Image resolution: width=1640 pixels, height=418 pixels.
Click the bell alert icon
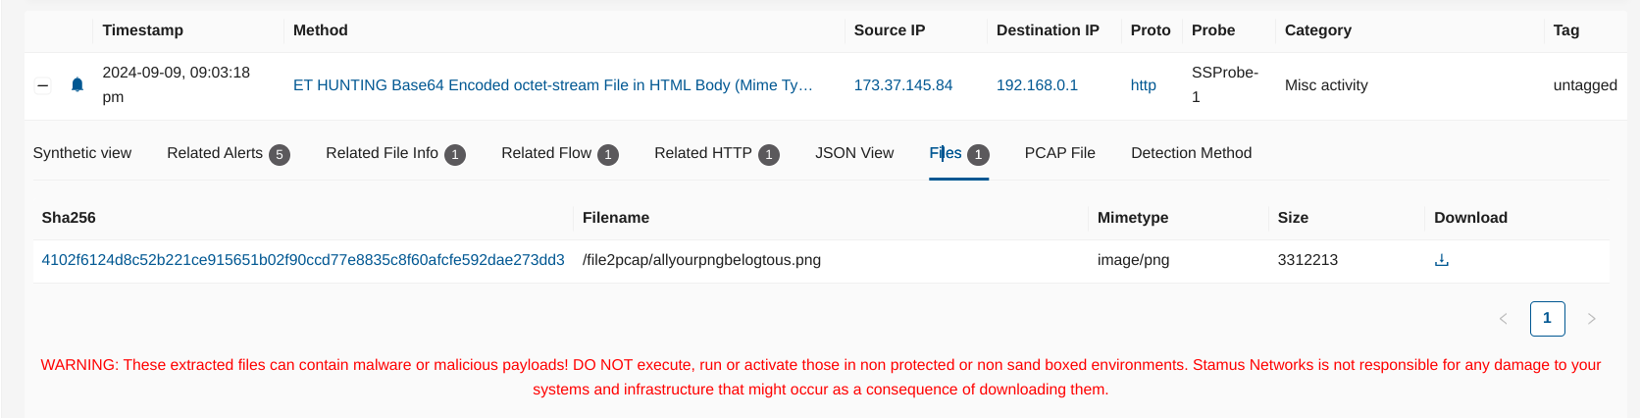tap(77, 85)
